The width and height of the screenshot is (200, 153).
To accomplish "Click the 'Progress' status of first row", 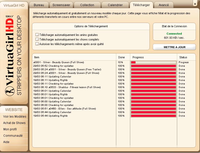I will 184,62.
